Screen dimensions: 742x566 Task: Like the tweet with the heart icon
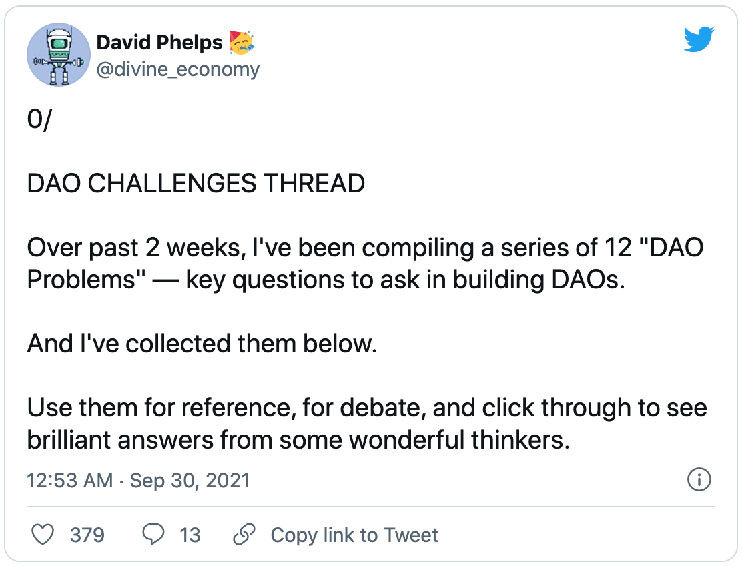point(43,535)
